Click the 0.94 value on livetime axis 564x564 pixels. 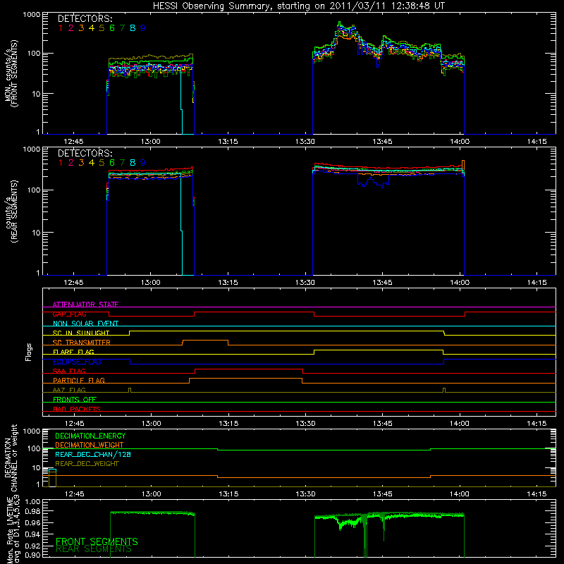(32, 534)
